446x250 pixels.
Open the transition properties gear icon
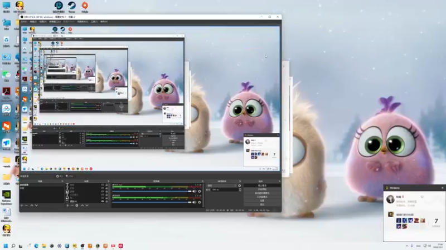pos(240,186)
